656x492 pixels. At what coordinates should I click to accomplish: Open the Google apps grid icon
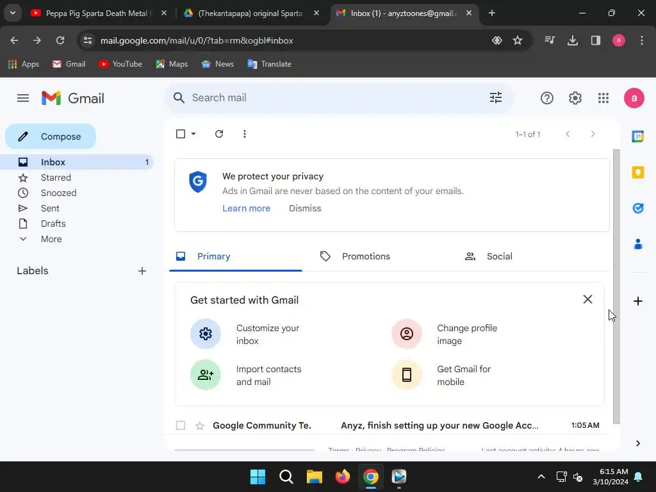(x=603, y=98)
